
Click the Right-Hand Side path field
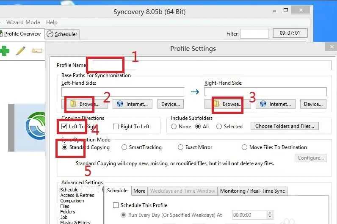265,91
